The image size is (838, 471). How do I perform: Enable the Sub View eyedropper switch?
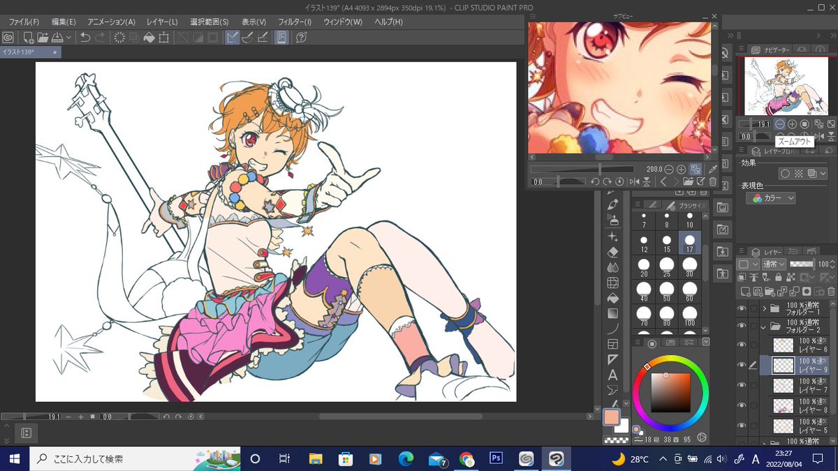point(712,170)
